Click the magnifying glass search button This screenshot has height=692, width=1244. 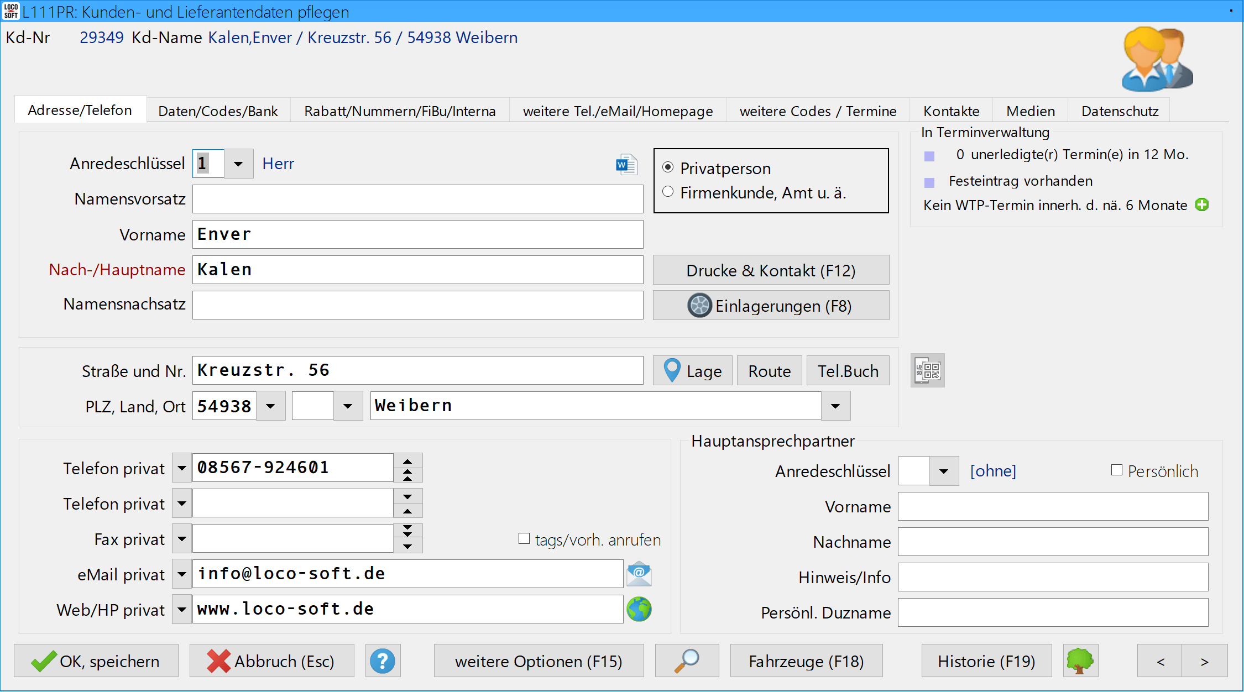[687, 661]
